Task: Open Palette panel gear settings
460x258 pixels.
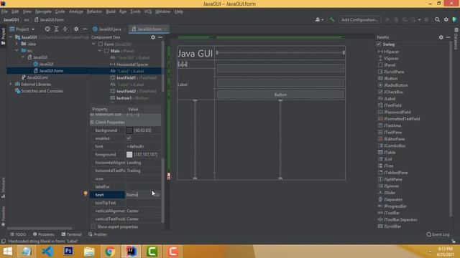Action: pos(441,37)
